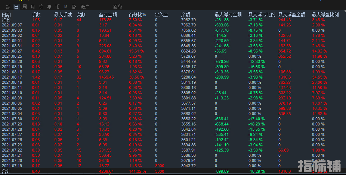Click the 盈亏金额 column header
The height and width of the screenshot is (175, 346).
pyautogui.click(x=108, y=15)
